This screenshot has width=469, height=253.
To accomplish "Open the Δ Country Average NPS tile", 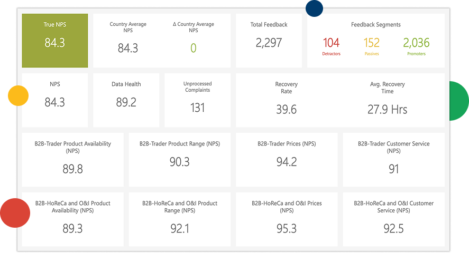I will (193, 41).
